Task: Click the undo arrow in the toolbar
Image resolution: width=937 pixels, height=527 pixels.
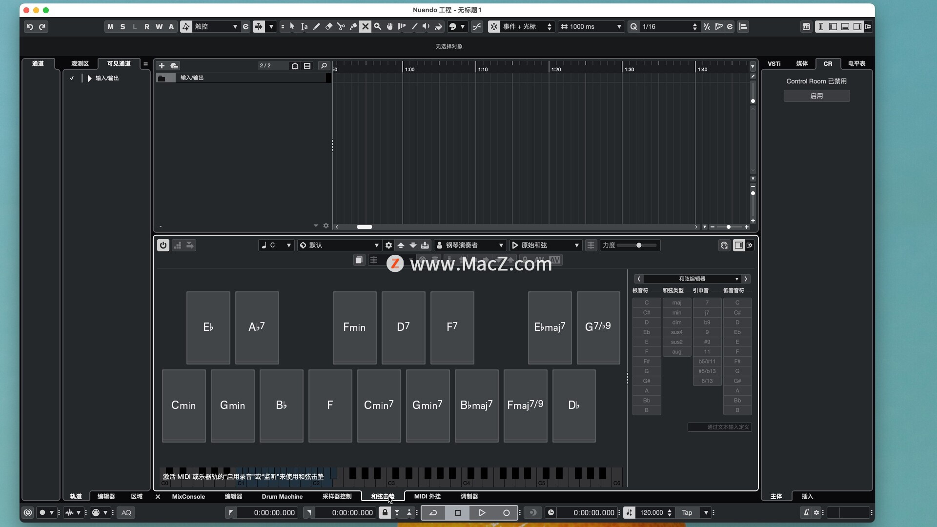Action: click(x=30, y=27)
